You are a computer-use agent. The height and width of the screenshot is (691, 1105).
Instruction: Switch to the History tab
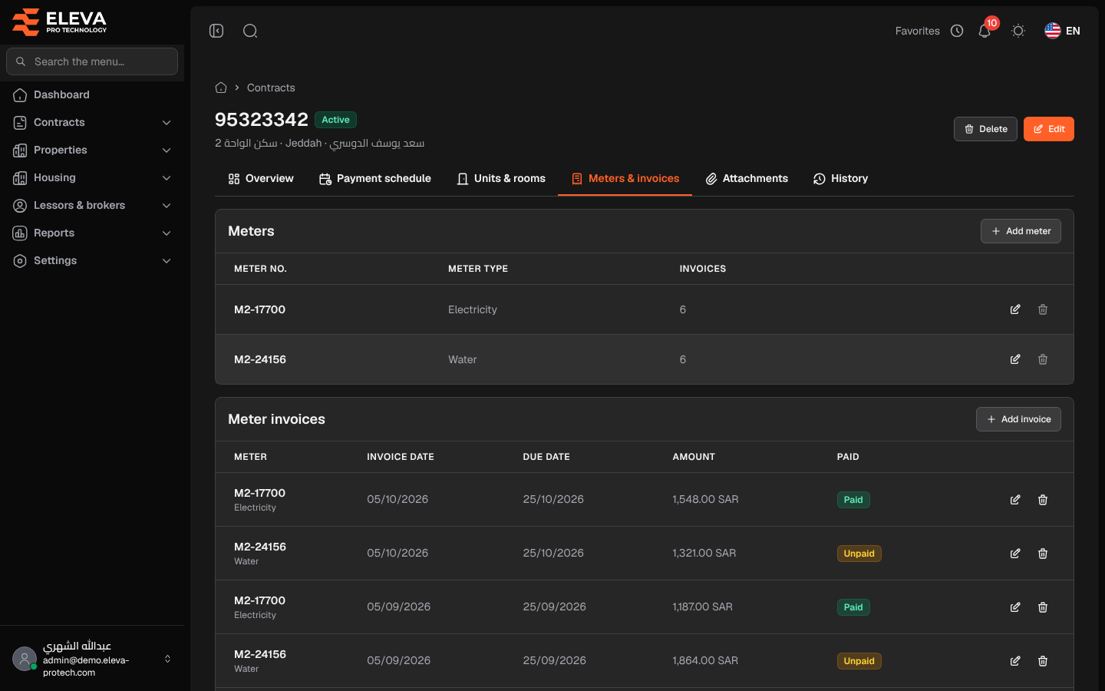coord(840,178)
